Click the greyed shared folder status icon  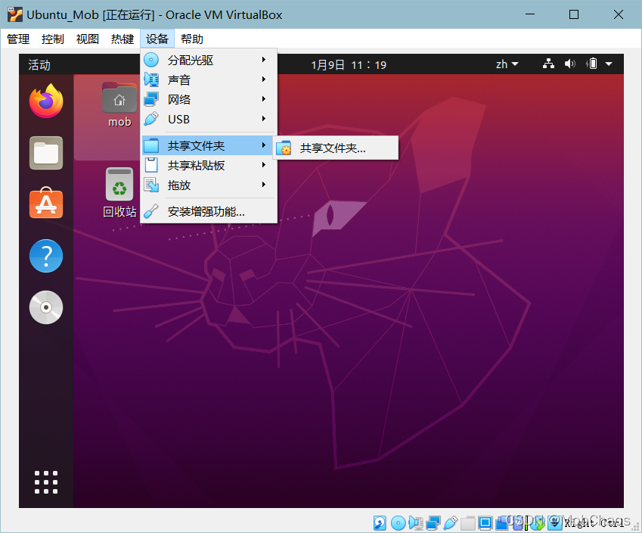pos(468,523)
